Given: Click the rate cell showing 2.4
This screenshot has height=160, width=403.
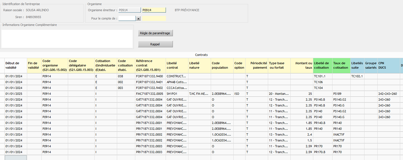Looking at the screenshot, I should click(x=302, y=135).
